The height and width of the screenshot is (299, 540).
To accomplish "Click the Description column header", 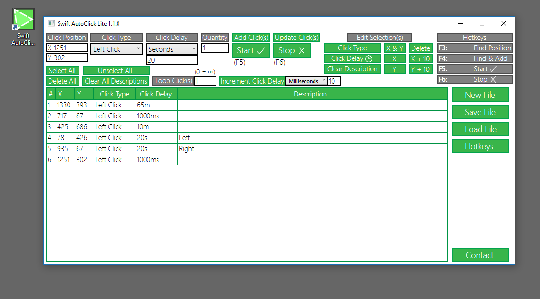I will pyautogui.click(x=312, y=94).
